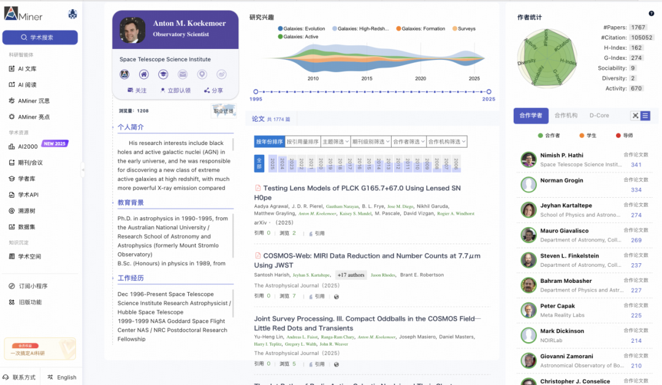Viewport: 662px width, 385px height.
Task: Open 学术API in the sidebar
Action: [24, 195]
